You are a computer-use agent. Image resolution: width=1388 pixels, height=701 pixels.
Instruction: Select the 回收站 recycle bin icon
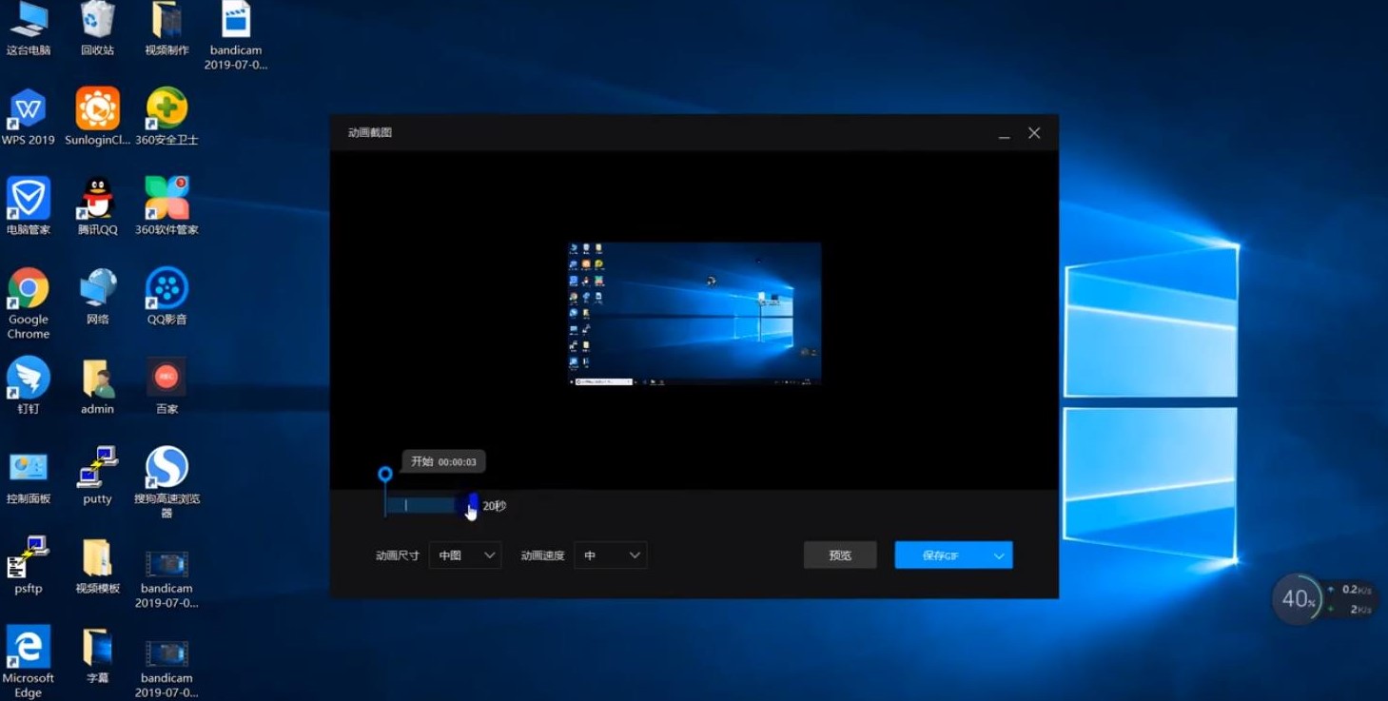[97, 21]
